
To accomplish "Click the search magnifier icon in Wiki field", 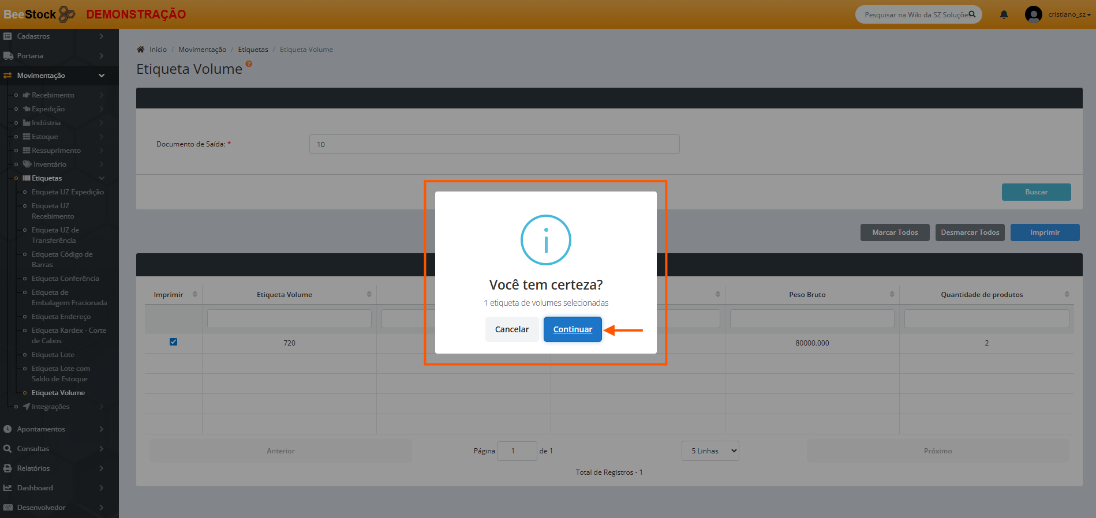I will (972, 14).
